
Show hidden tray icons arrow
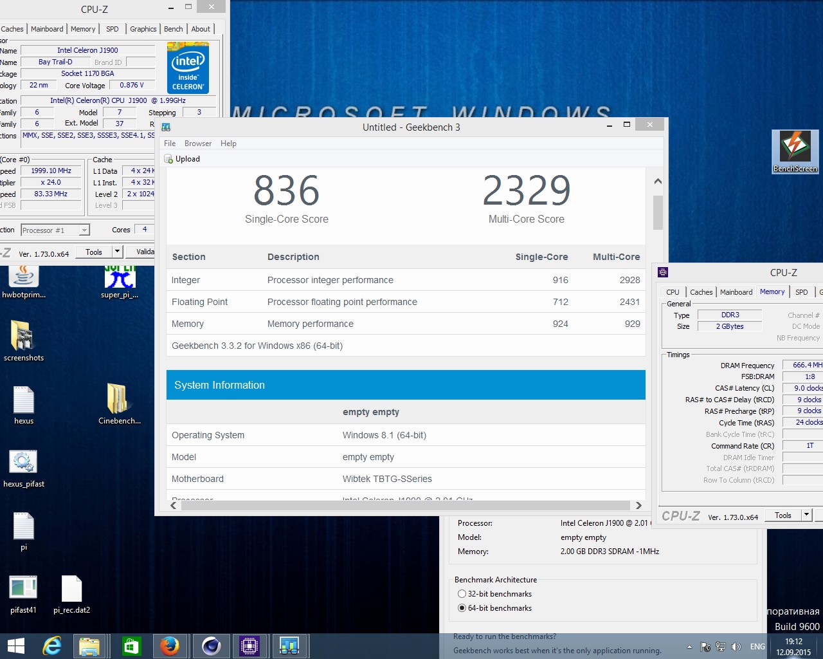[689, 647]
